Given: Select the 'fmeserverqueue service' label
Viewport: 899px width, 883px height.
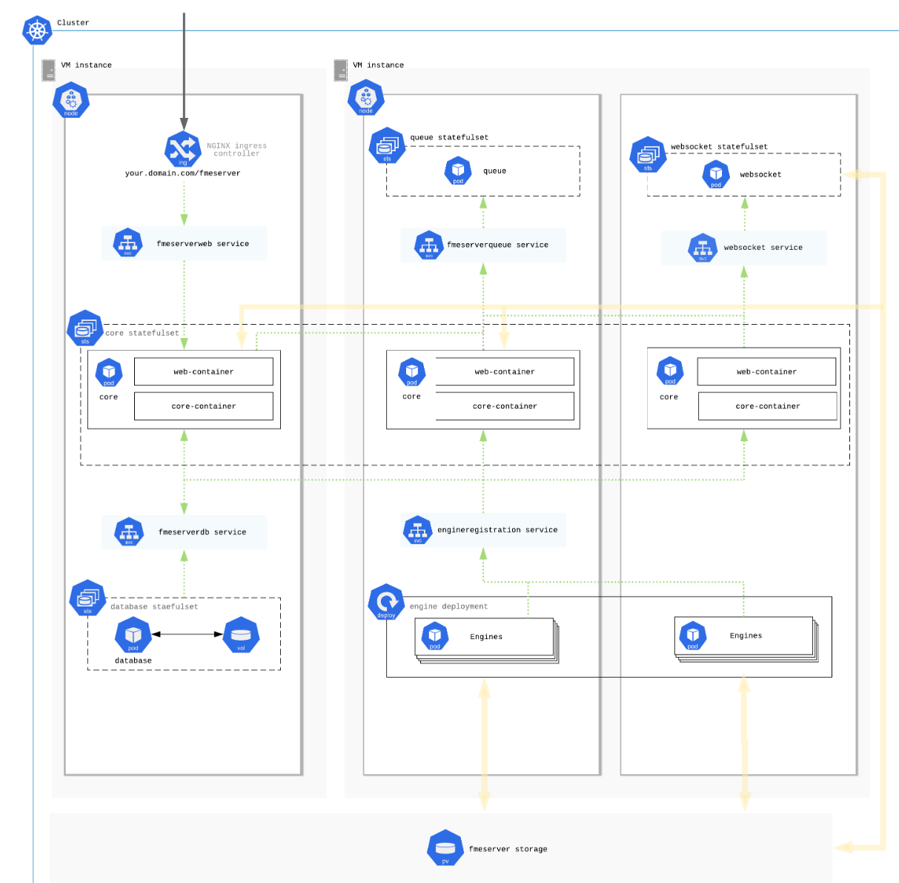Looking at the screenshot, I should 497,245.
